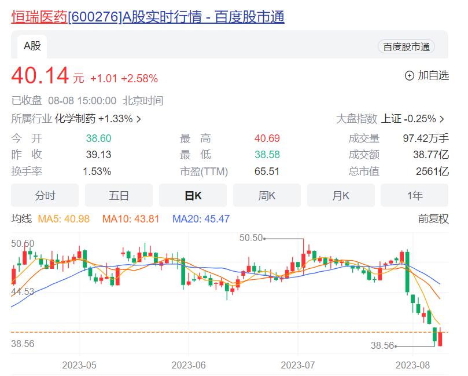
Task: Open the 恒瑞医药 A股实时行情 title link
Action: pos(148,17)
